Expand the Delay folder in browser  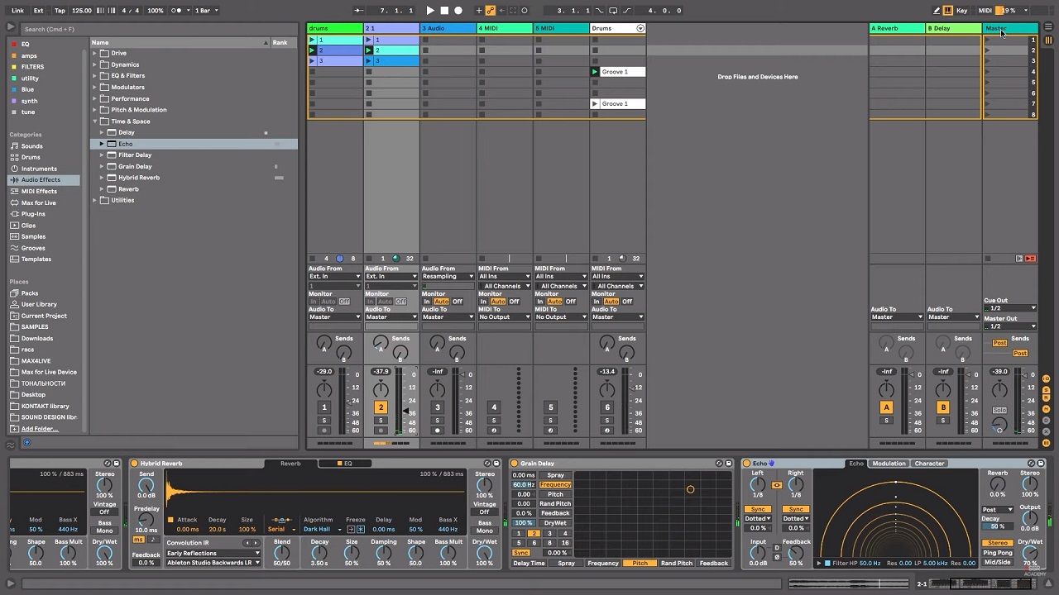click(x=102, y=132)
